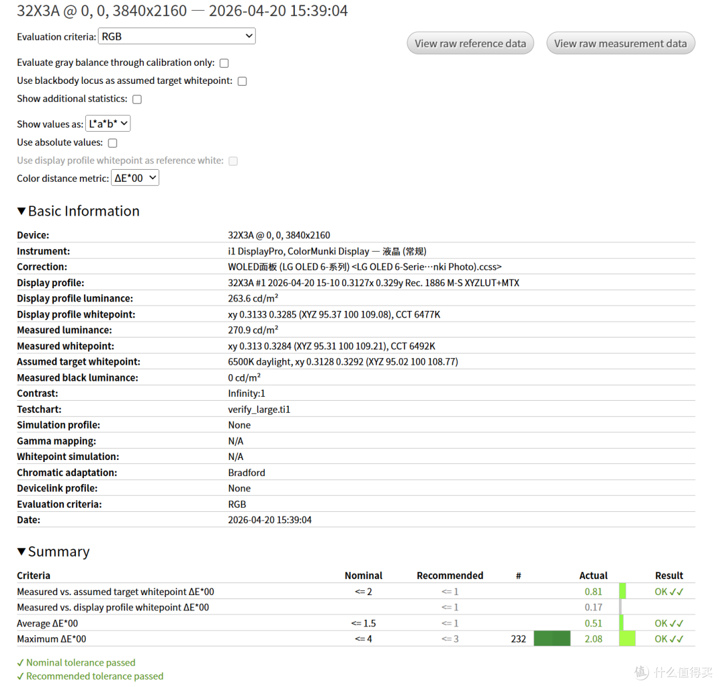The height and width of the screenshot is (687, 719).
Task: Click View raw measurement data button
Action: click(620, 43)
